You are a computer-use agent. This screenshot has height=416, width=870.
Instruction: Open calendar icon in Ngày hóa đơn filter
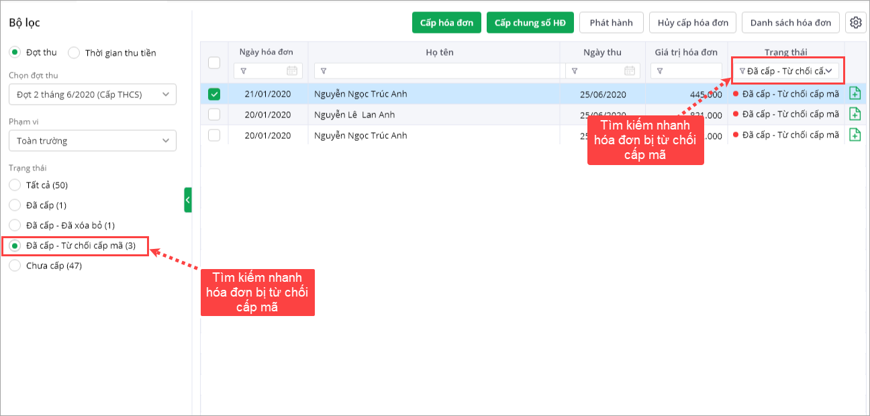(291, 70)
